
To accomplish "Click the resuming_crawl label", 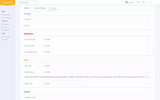I will pos(30,97).
